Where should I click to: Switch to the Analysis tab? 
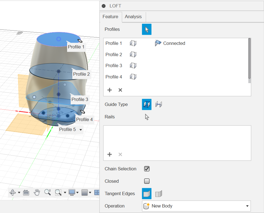click(x=133, y=17)
